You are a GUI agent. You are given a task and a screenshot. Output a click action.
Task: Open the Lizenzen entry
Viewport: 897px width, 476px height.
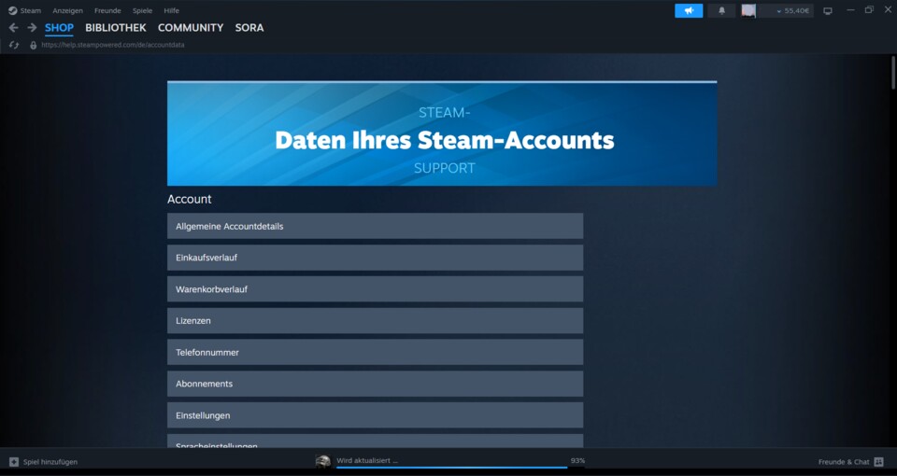coord(376,320)
